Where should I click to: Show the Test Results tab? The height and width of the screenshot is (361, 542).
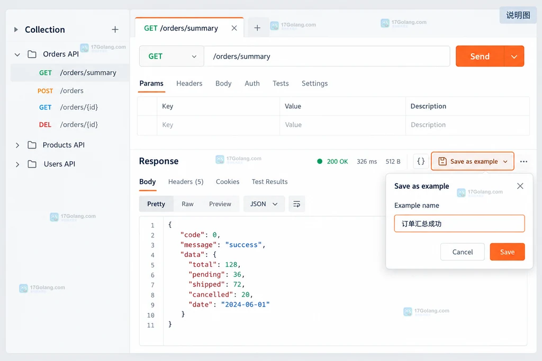(269, 182)
